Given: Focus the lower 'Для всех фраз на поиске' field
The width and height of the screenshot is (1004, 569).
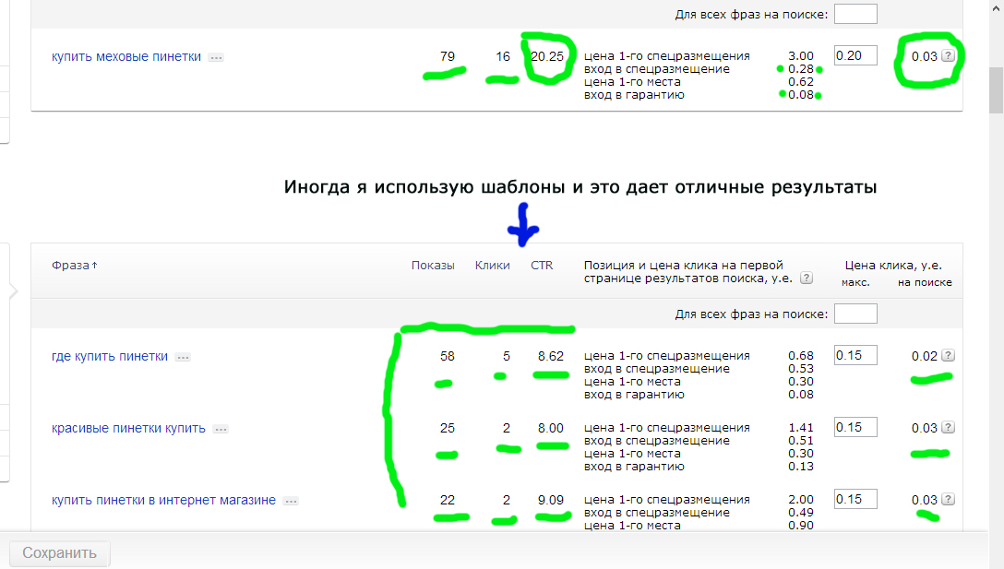Looking at the screenshot, I should tap(855, 314).
